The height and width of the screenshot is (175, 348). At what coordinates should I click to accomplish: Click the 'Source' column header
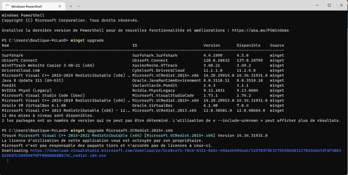[277, 46]
